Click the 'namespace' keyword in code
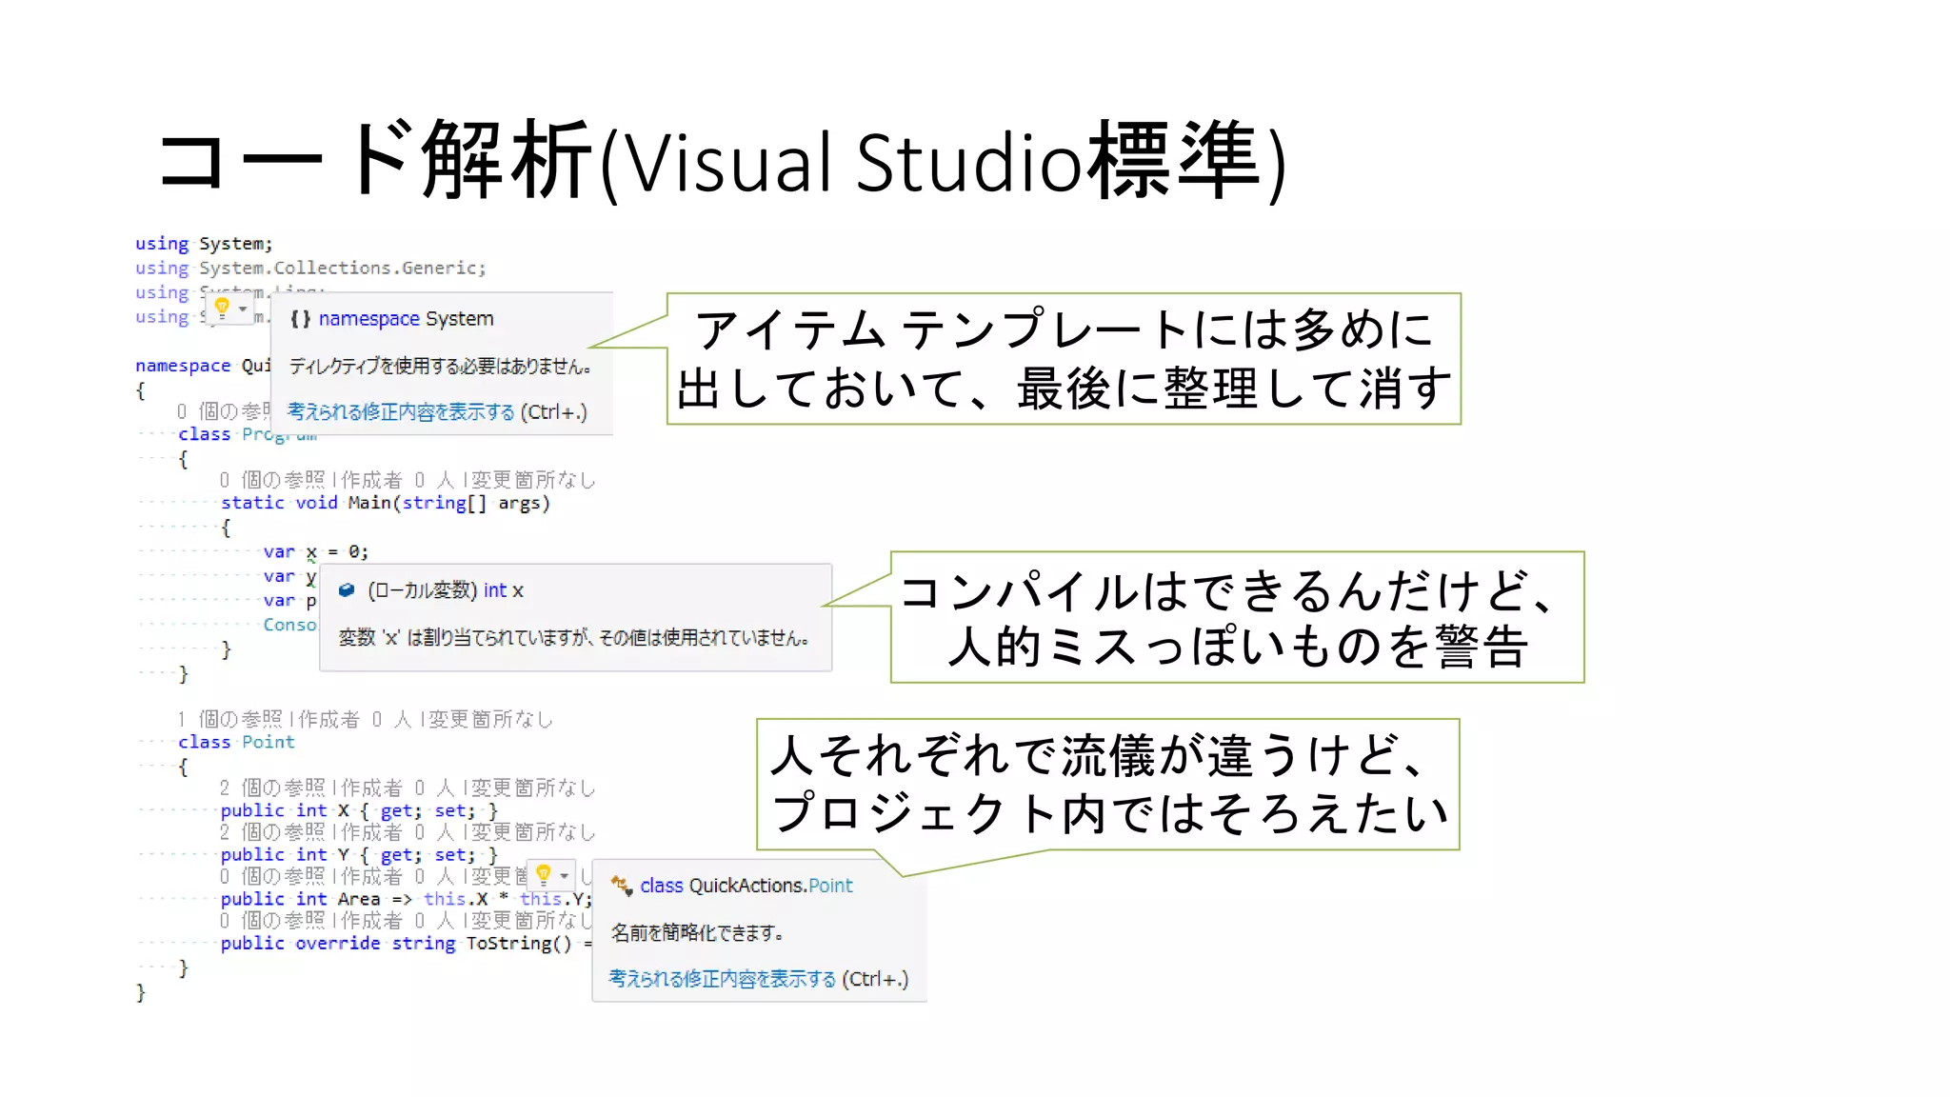Image resolution: width=1950 pixels, height=1097 pixels. (183, 366)
